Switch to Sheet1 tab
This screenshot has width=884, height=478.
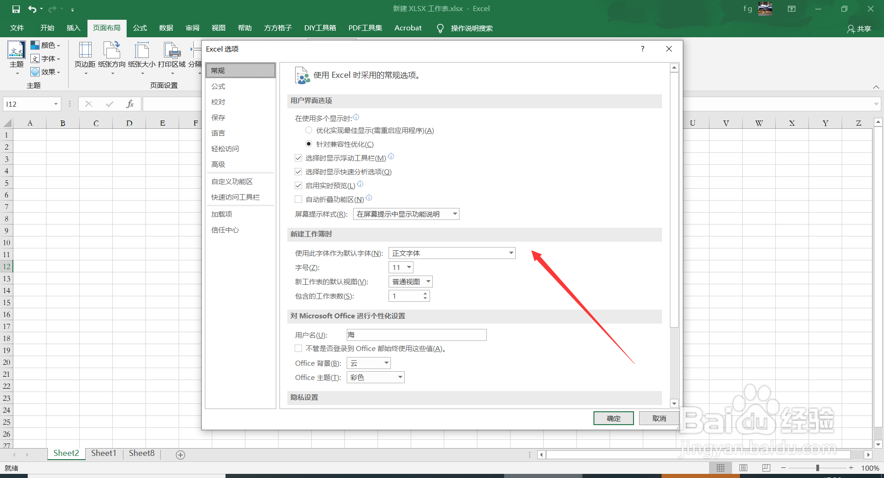(x=104, y=453)
